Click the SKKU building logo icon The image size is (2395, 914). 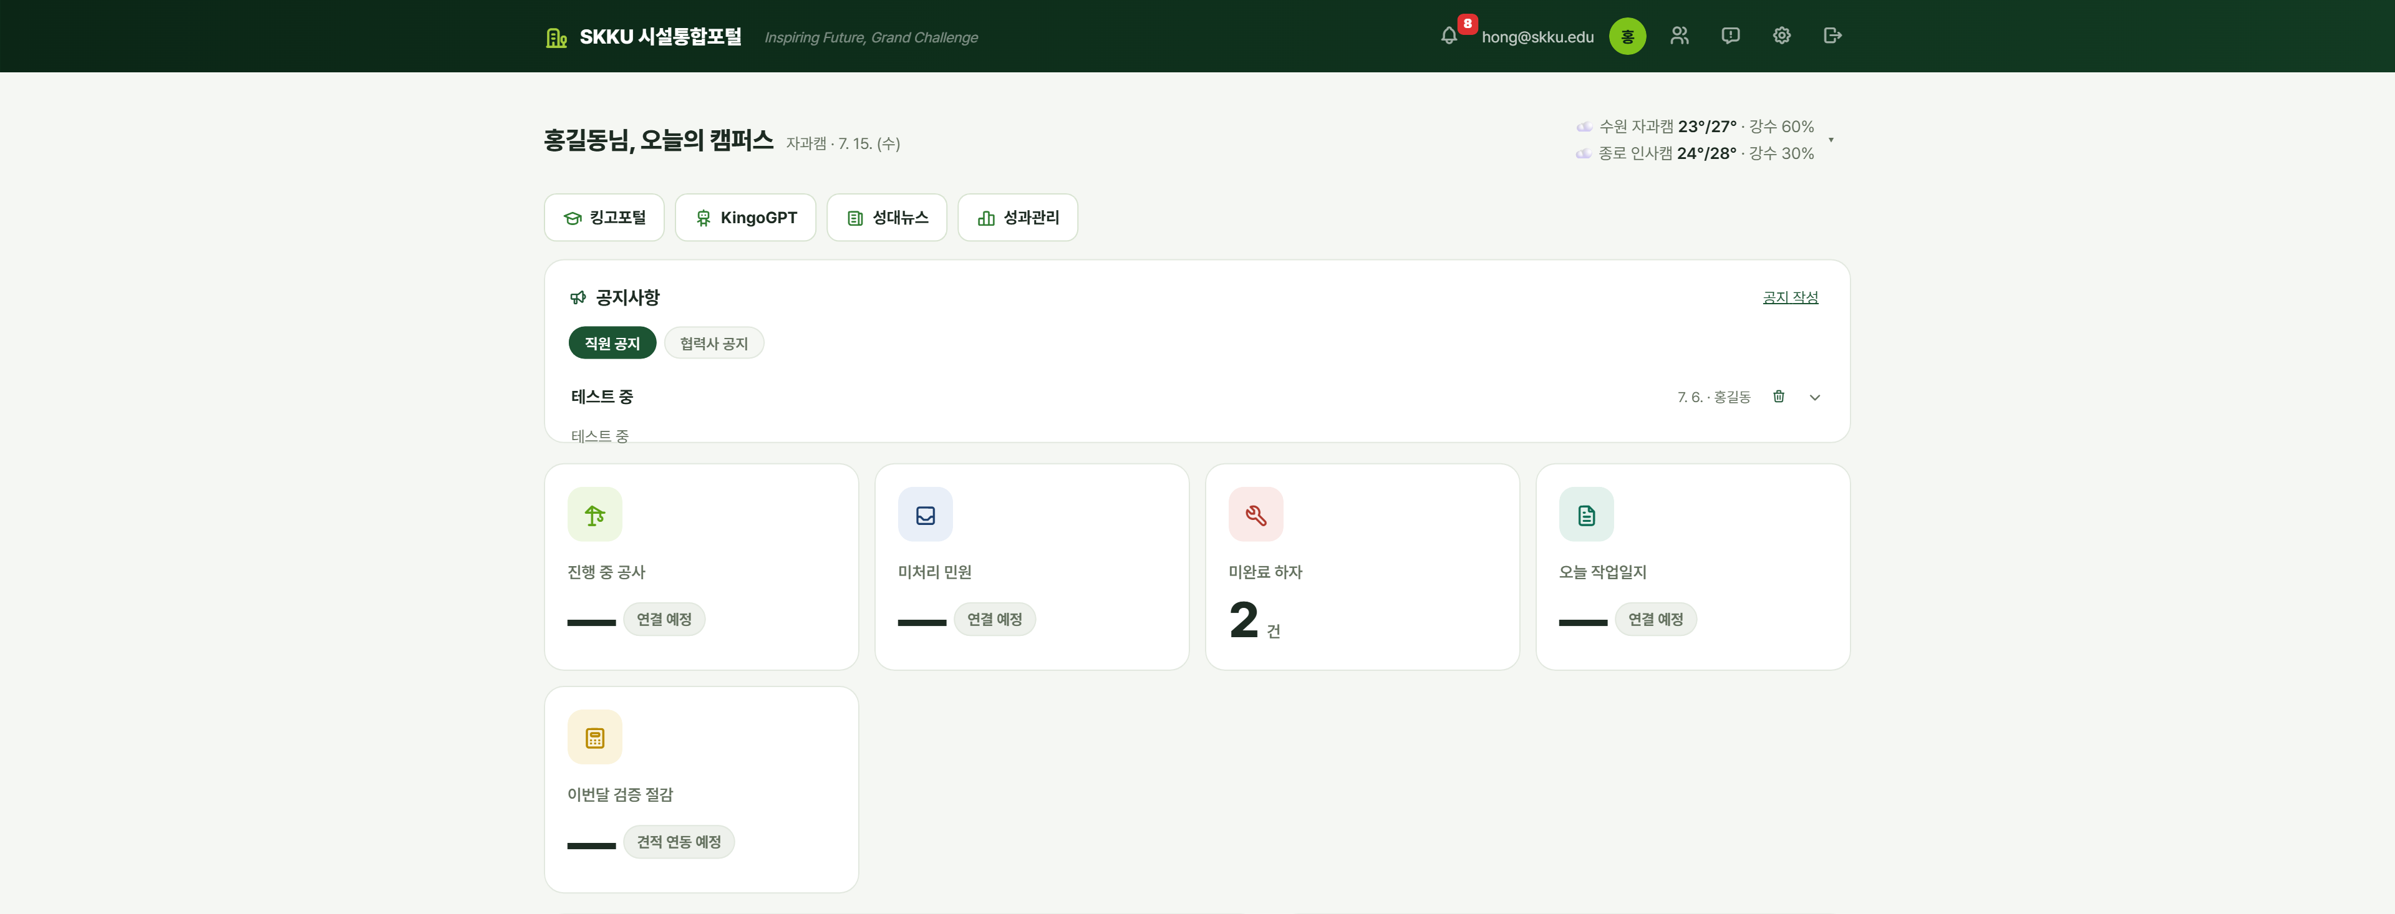point(556,37)
